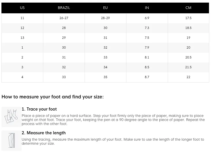Select the US column header

(x=22, y=8)
